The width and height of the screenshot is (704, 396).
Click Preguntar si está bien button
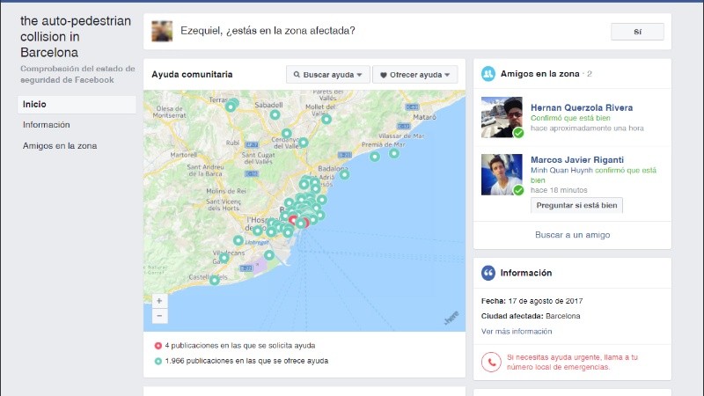(576, 205)
